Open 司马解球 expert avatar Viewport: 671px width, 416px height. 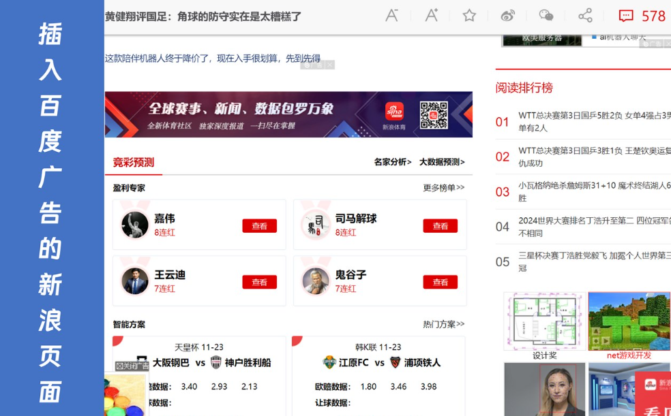(x=316, y=225)
